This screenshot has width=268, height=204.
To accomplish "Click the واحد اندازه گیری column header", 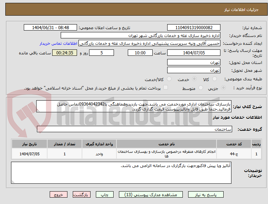I will 99,144.
